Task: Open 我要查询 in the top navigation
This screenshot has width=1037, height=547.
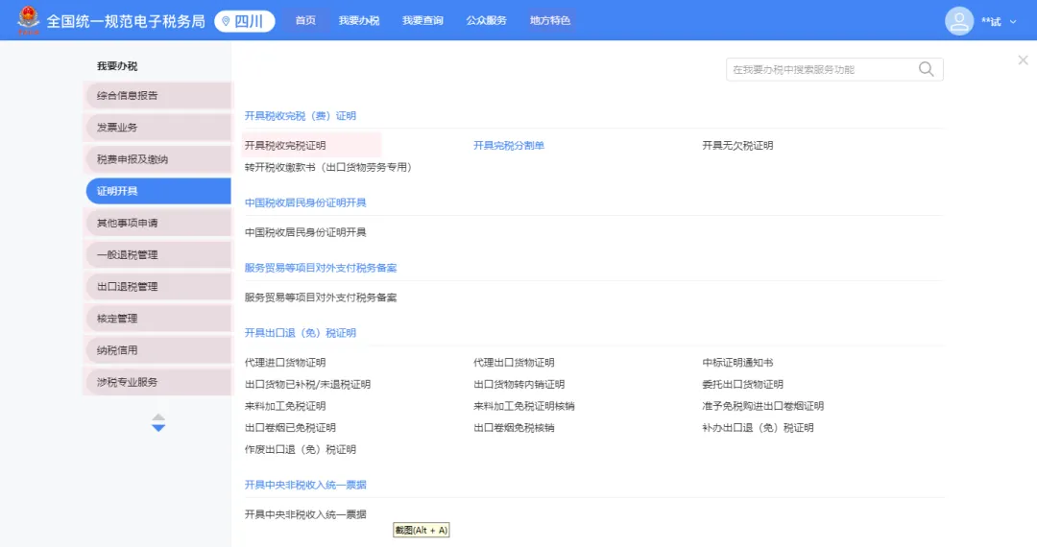Action: (422, 20)
